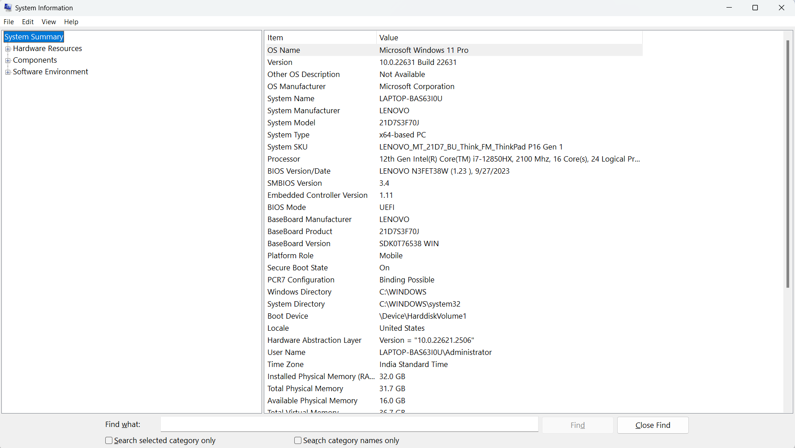Enable Search category names only checkbox
Screen dimensions: 795x448
point(298,440)
